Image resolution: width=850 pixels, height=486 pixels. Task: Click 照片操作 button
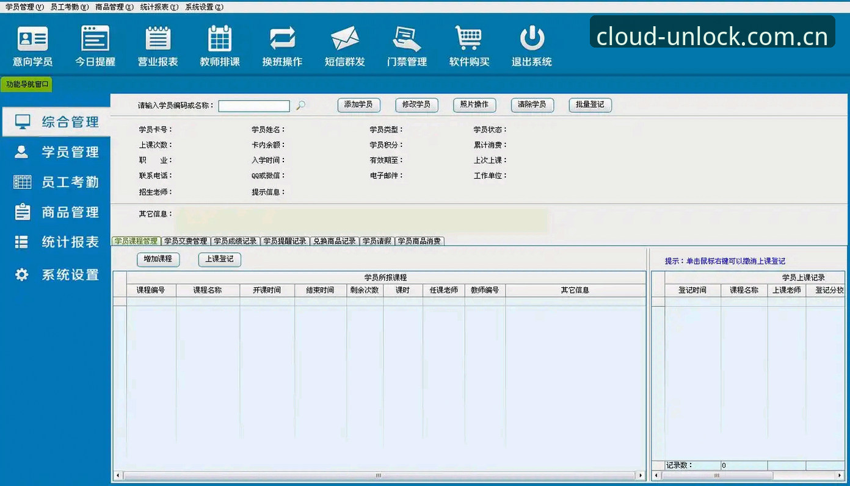tap(474, 105)
